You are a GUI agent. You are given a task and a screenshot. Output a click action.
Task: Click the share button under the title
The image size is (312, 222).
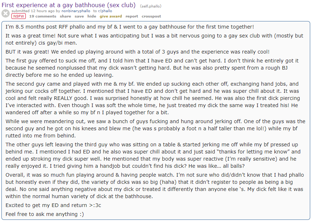(x=66, y=16)
